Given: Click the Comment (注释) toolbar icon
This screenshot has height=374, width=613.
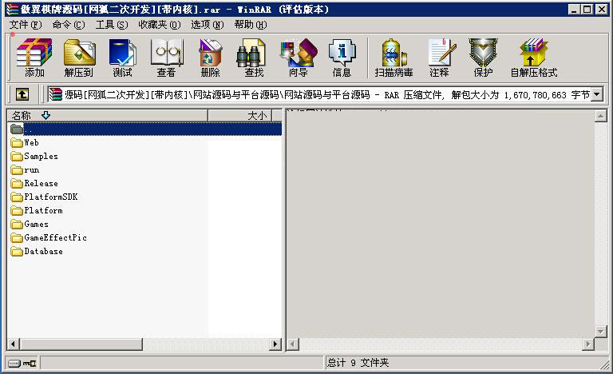Looking at the screenshot, I should (x=439, y=58).
